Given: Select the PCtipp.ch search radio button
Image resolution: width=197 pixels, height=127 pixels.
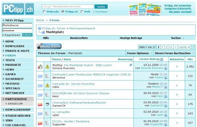Looking at the screenshot, I should click(63, 12).
